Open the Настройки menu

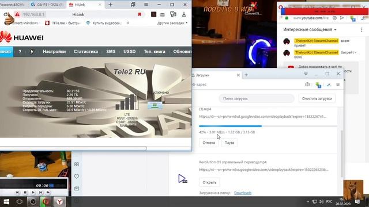(x=54, y=52)
